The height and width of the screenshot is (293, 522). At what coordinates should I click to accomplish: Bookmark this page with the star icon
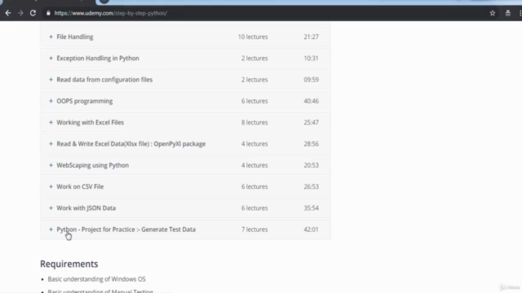click(493, 13)
